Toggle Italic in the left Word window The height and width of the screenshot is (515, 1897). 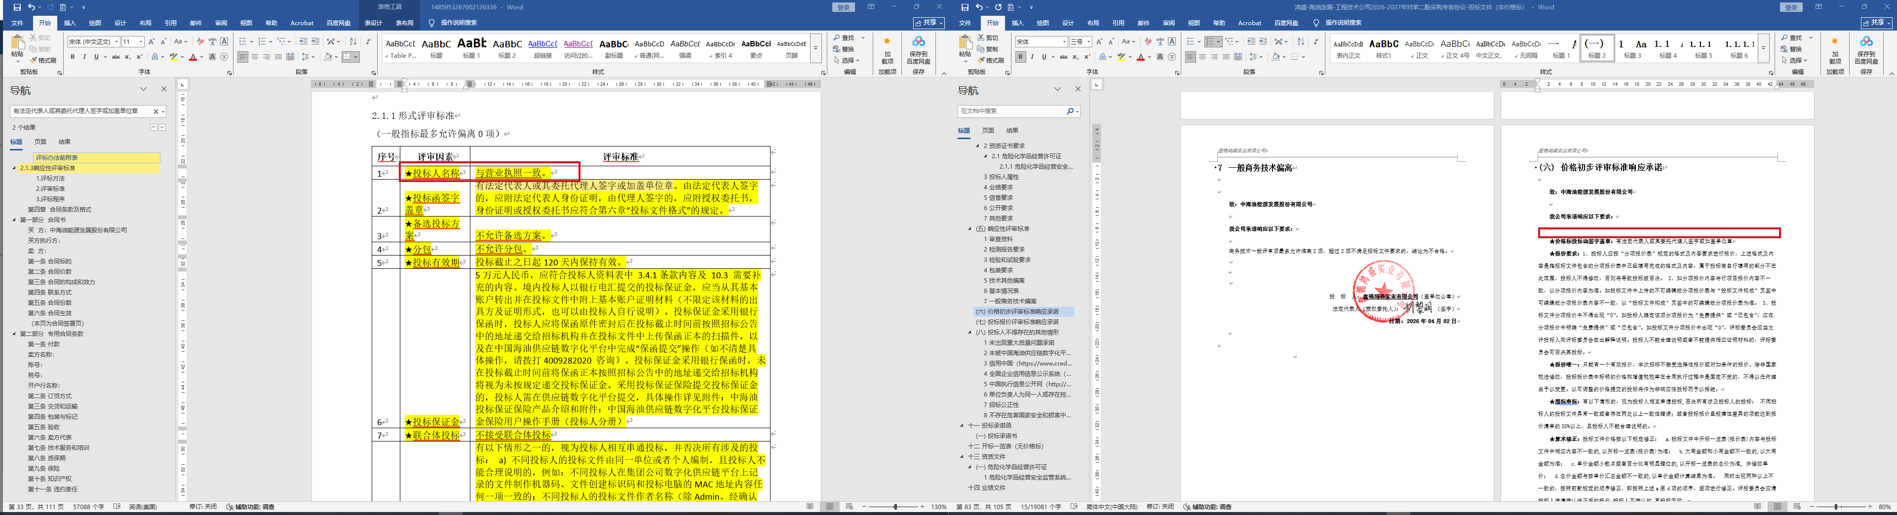[84, 57]
